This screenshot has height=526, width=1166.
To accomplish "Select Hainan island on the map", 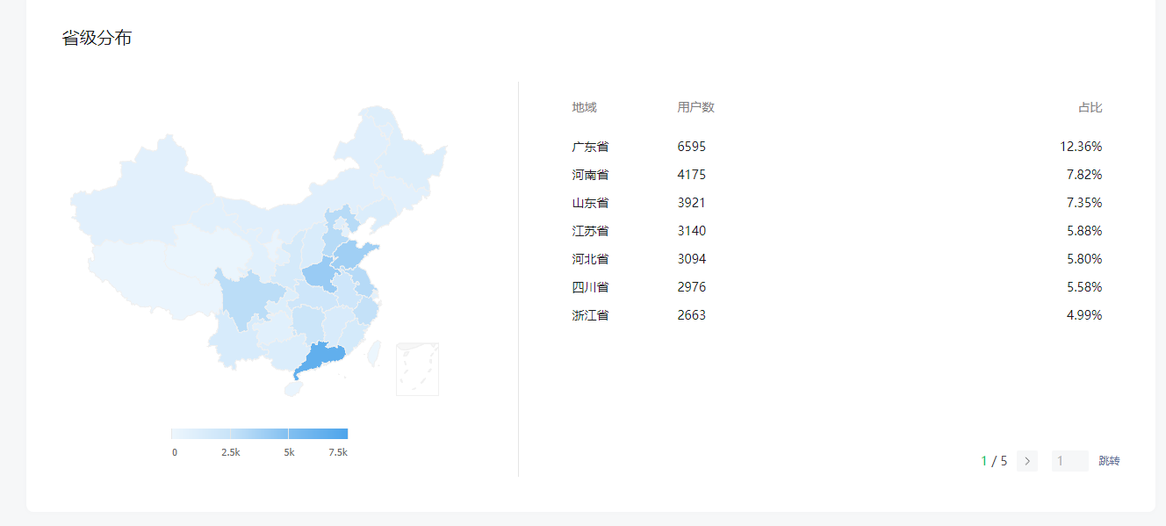I will pyautogui.click(x=293, y=388).
